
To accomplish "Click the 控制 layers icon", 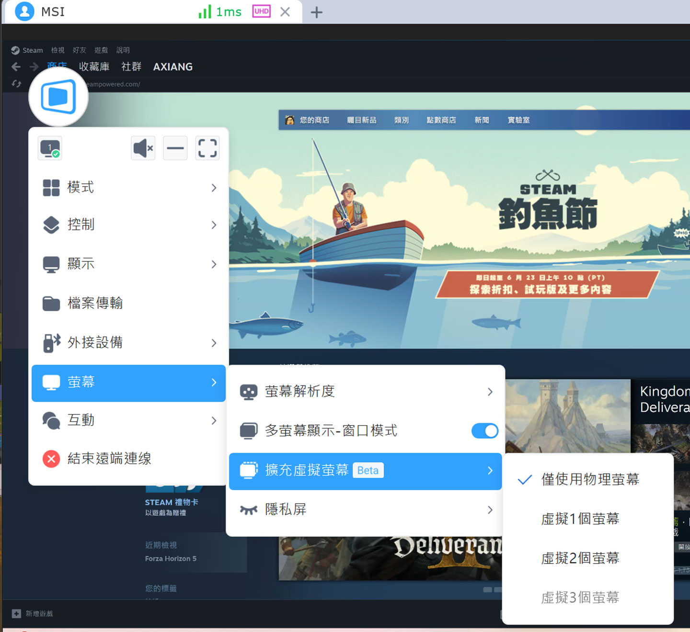I will 51,225.
